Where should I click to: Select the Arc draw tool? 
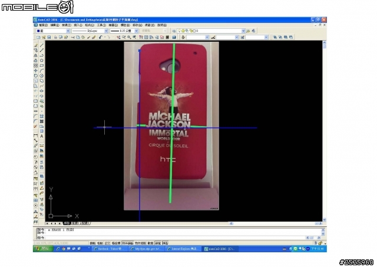42,71
